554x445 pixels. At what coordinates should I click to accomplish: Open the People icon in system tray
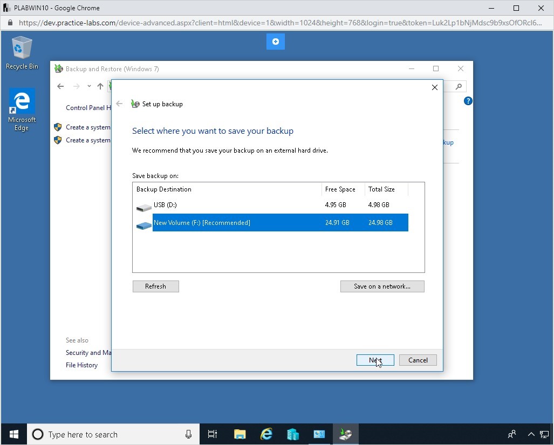511,434
